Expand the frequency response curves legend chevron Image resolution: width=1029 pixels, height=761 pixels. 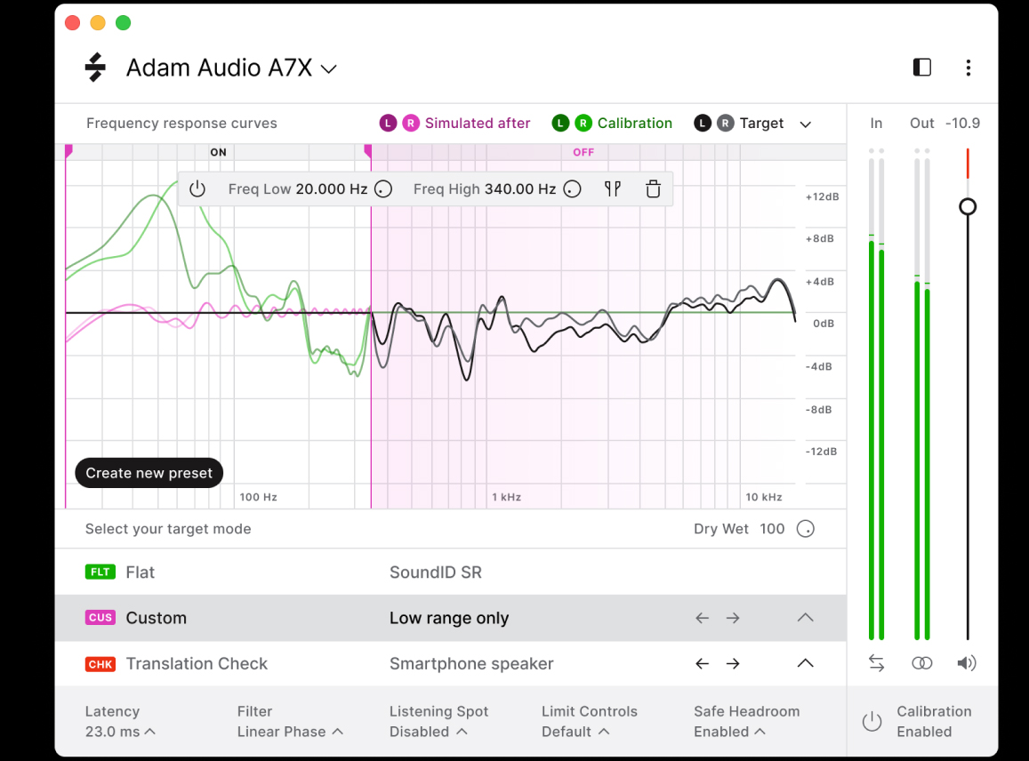pyautogui.click(x=805, y=124)
